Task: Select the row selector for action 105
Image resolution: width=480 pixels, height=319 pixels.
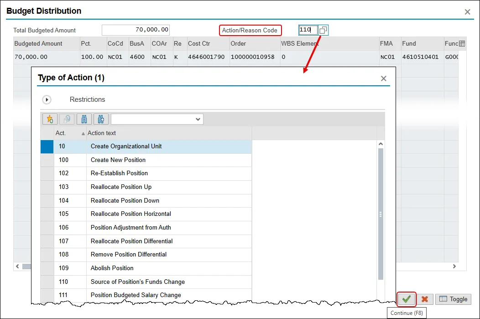Action: (47, 214)
